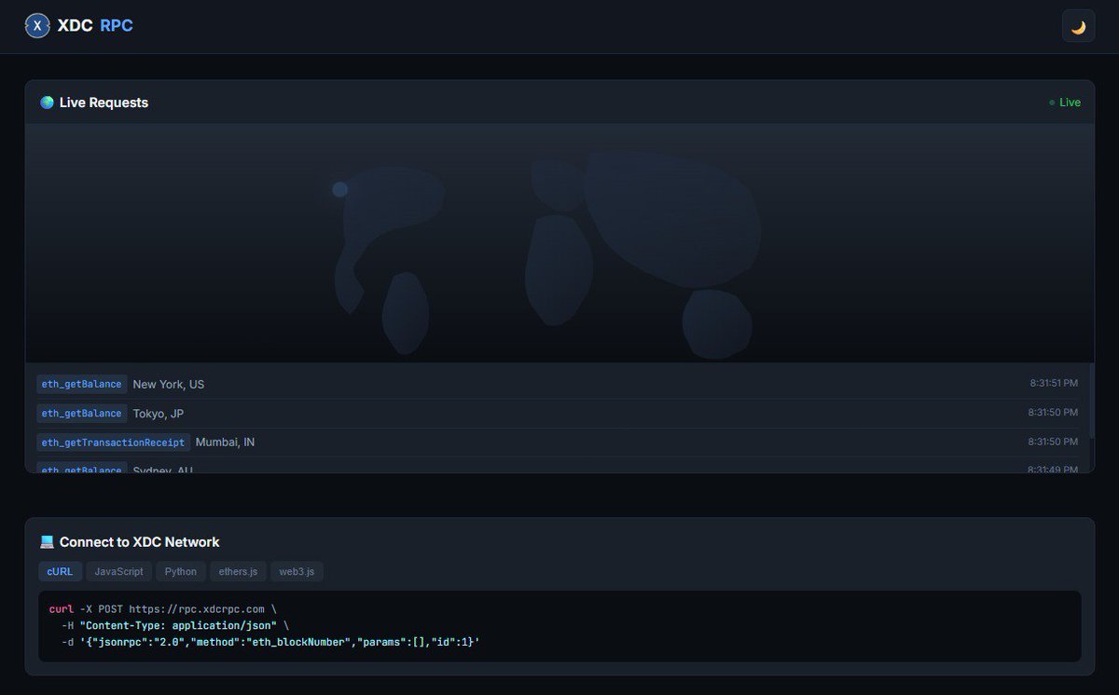Click the globe icon beside Live Requests
The width and height of the screenshot is (1119, 695).
point(47,102)
